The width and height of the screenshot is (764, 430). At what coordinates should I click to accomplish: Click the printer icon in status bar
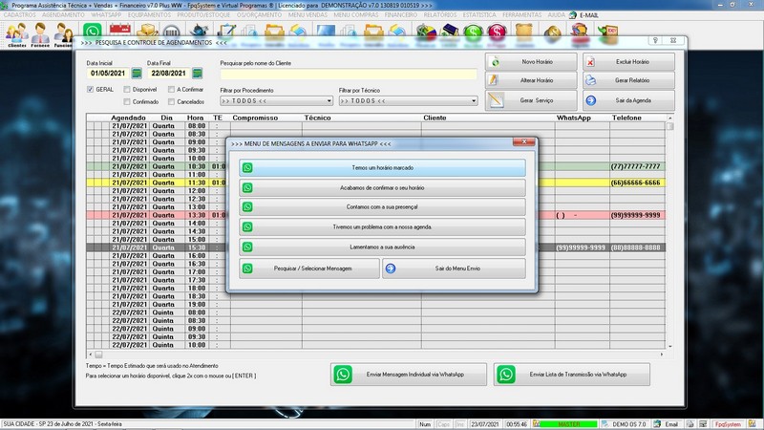(690, 424)
